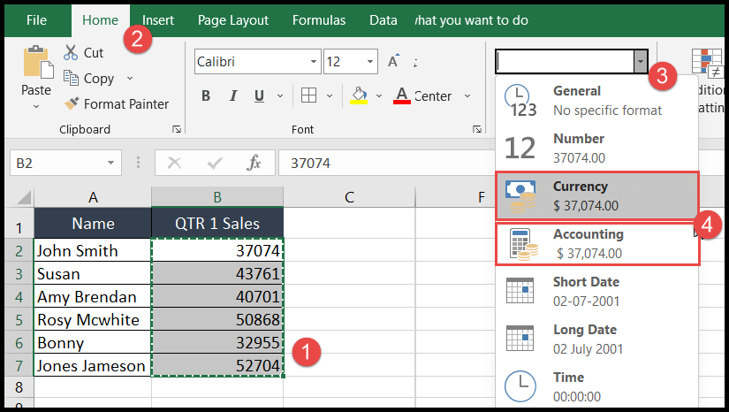Toggle Underline formatting
729x412 pixels.
[x=260, y=95]
